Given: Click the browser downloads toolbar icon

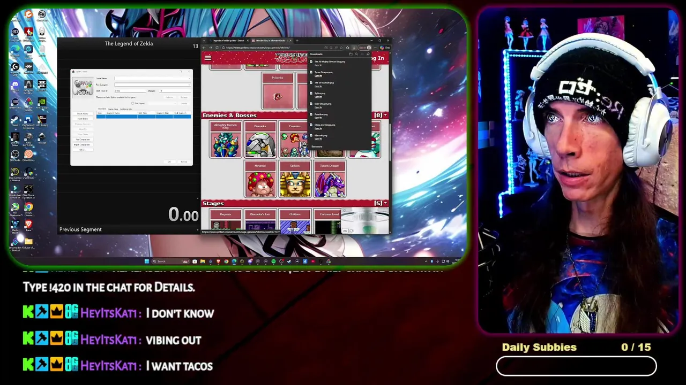Looking at the screenshot, I should pyautogui.click(x=354, y=48).
